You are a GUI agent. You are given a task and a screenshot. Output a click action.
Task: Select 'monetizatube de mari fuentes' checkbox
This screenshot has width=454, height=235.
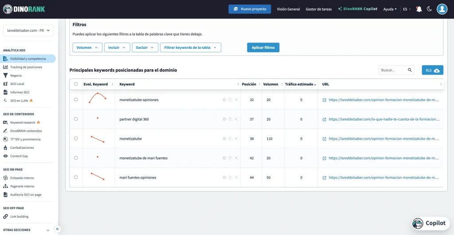point(76,158)
